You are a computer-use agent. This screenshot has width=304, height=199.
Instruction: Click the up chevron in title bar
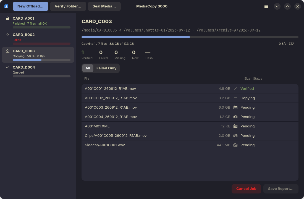tap(287, 6)
